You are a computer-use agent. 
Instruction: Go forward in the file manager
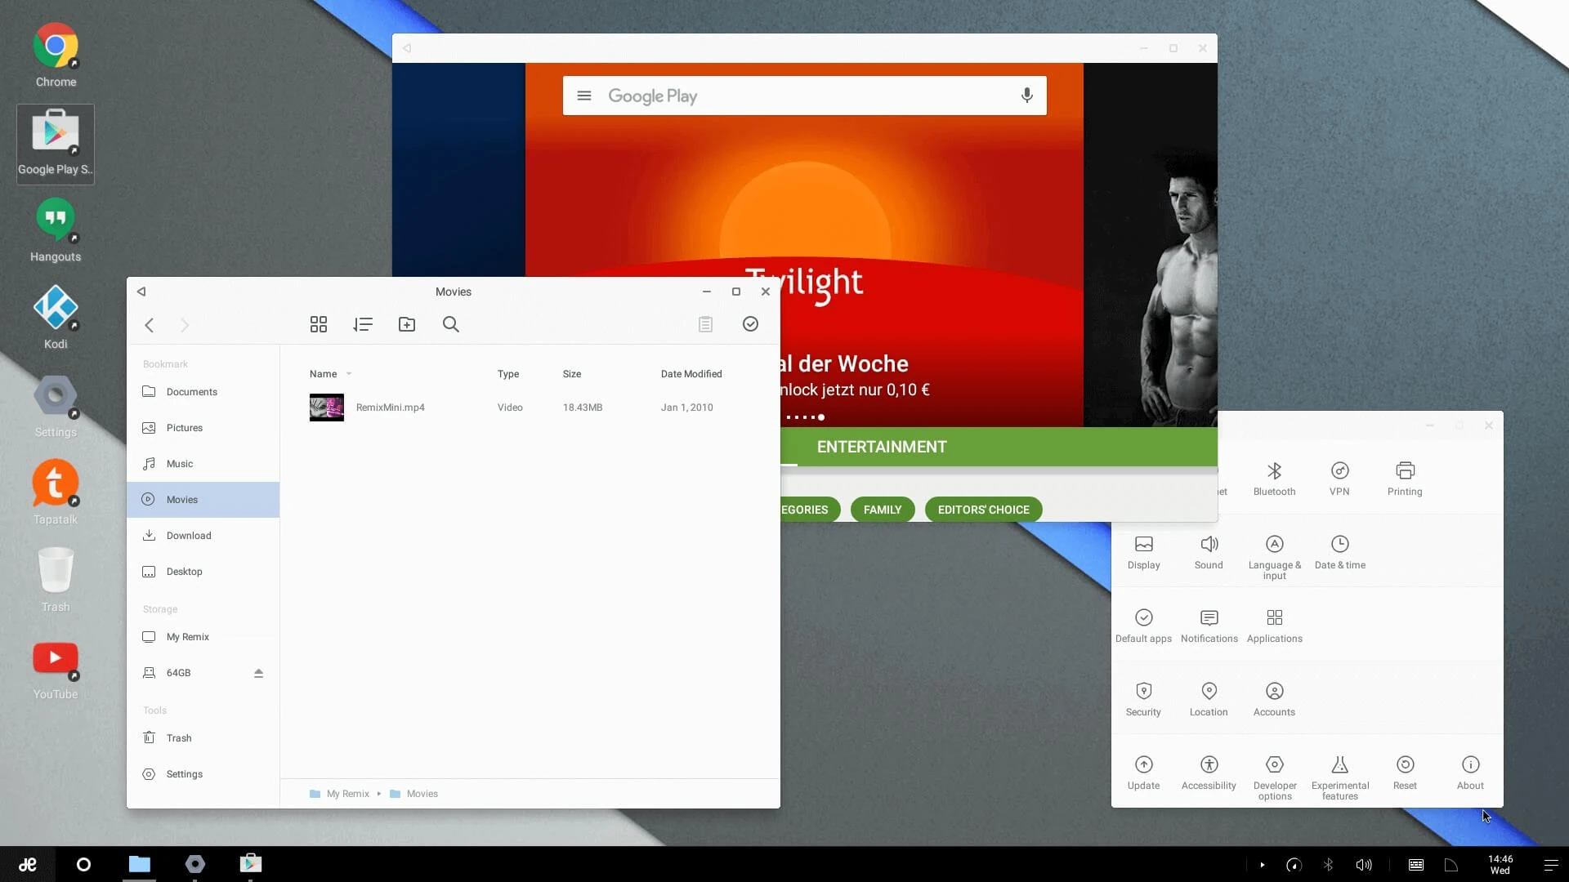(x=185, y=325)
